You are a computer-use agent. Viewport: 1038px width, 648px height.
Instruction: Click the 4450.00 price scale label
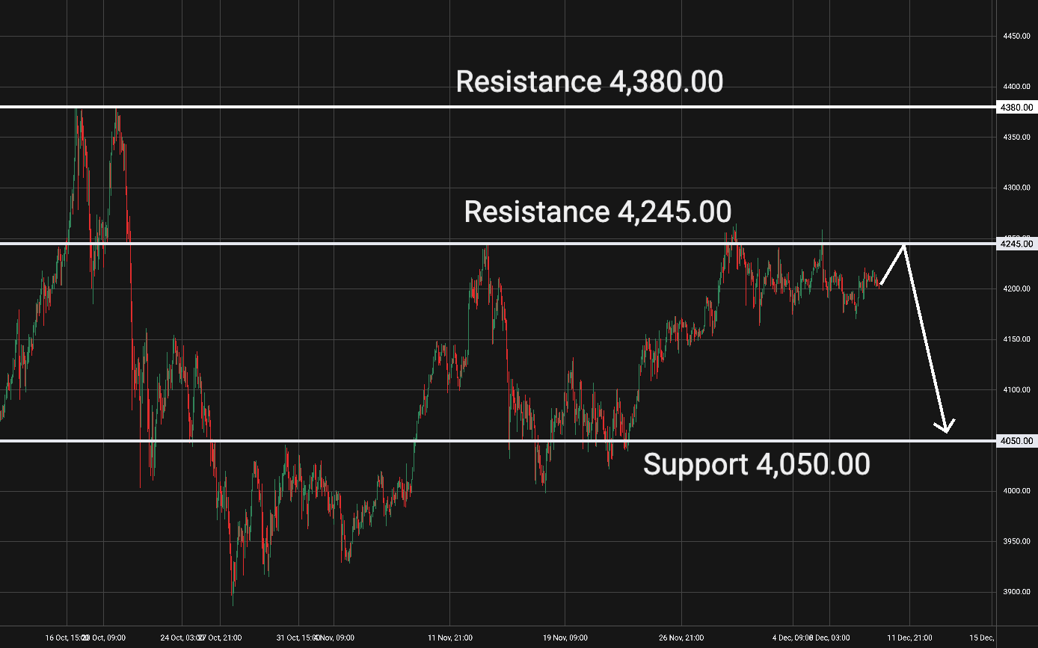tap(1017, 36)
